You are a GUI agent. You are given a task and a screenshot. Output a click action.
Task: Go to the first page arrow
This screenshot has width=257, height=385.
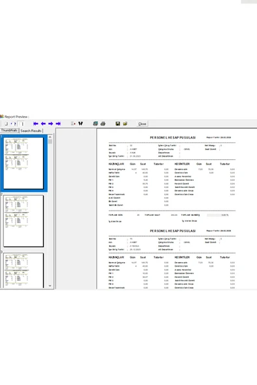36,124
